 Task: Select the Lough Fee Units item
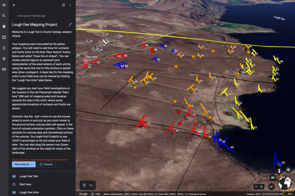point(29,193)
